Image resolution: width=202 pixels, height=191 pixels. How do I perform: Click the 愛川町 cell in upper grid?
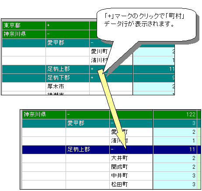(100, 52)
